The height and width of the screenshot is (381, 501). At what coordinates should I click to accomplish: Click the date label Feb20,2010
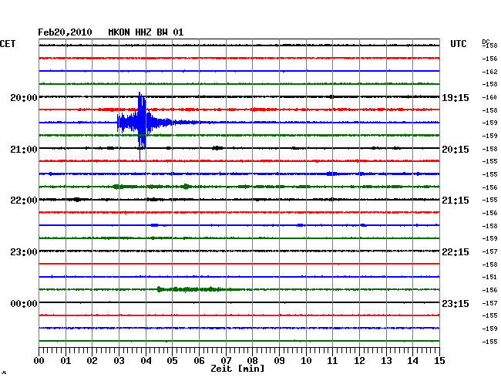65,32
